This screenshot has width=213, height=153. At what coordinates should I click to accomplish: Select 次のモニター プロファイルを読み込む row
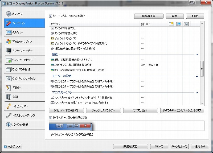(x=124, y=81)
